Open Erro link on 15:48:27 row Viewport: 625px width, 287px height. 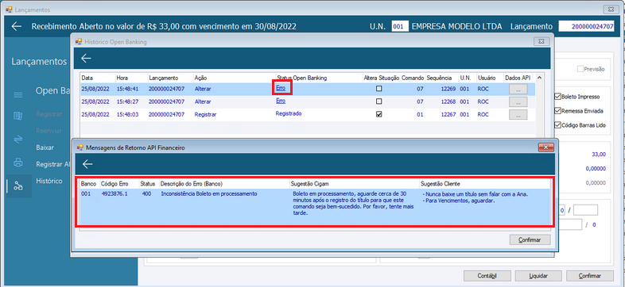[281, 101]
